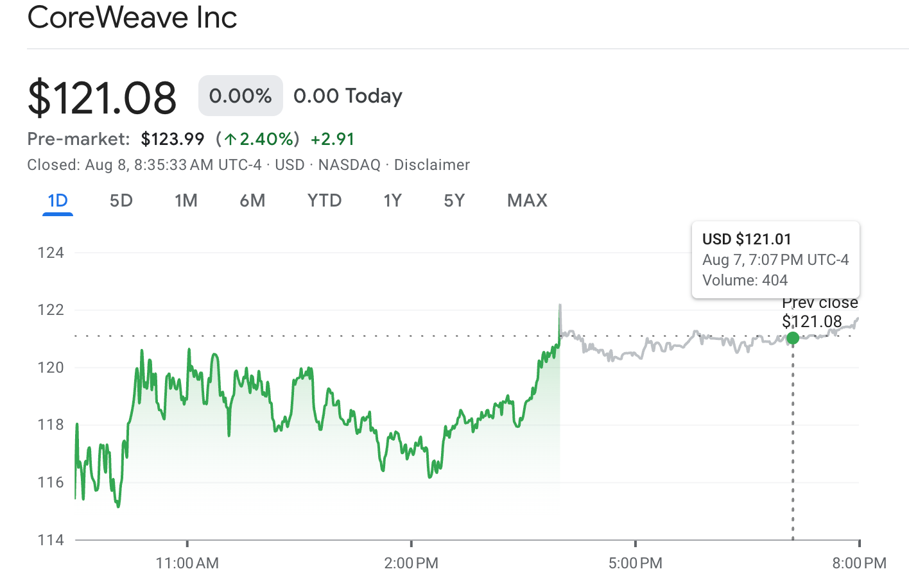909x585 pixels.
Task: Click the NASDAQ exchange label
Action: tap(349, 165)
